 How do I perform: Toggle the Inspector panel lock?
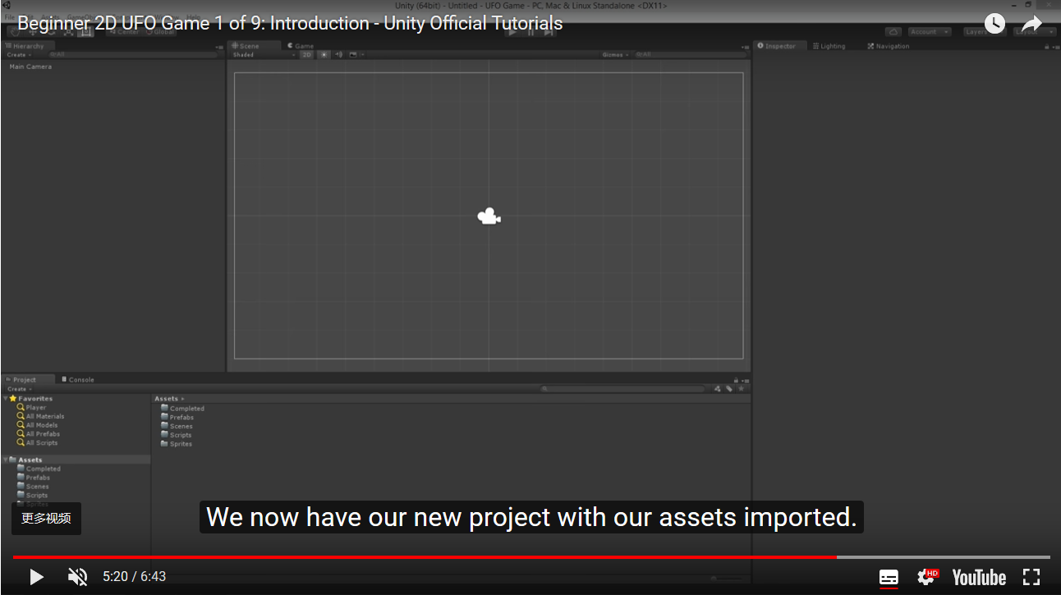(x=1046, y=47)
